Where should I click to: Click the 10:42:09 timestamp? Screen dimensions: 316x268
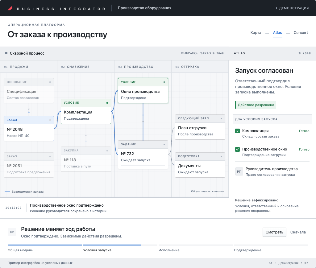tap(13, 208)
